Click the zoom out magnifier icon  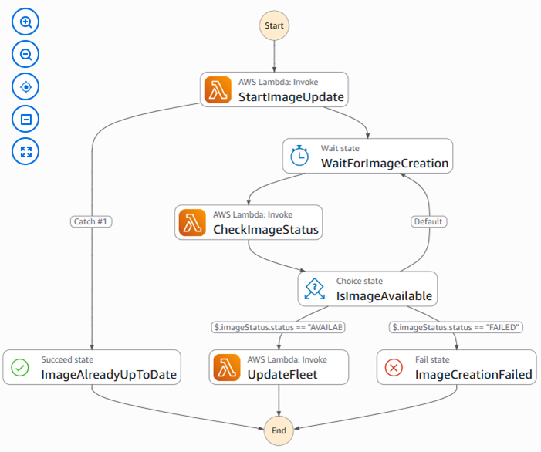pos(25,55)
